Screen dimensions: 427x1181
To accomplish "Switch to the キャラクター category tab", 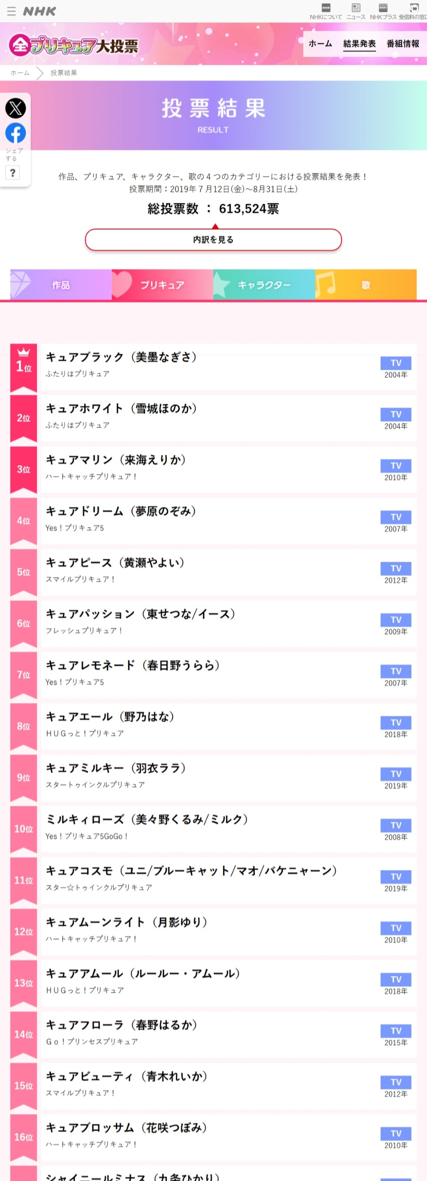I will [x=264, y=285].
